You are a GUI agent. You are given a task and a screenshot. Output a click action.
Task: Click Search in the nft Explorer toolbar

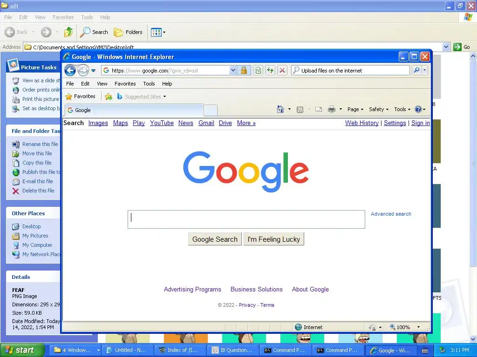click(94, 32)
